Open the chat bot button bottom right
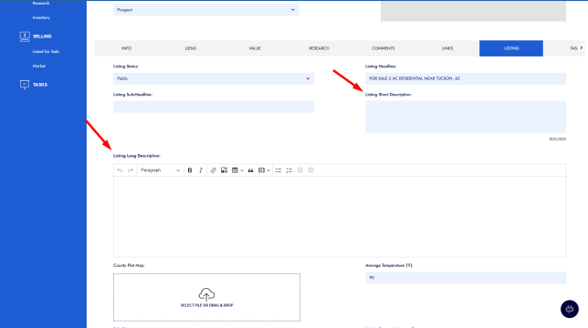Image resolution: width=588 pixels, height=328 pixels. point(569,309)
